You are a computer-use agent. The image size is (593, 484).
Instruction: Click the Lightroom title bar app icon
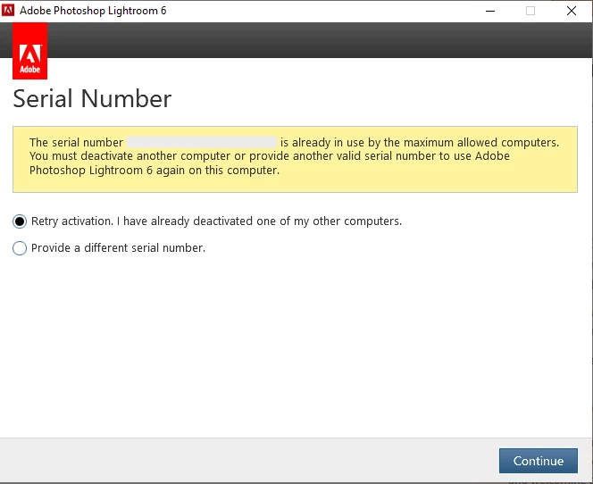click(x=8, y=10)
